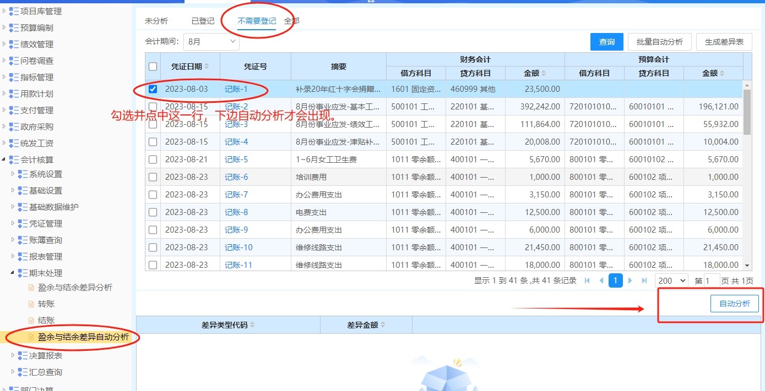
Task: Click the table vertical scrollbar thumb
Action: point(747,112)
